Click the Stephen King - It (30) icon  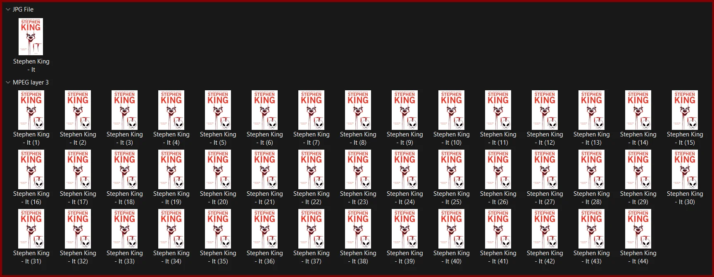coord(685,169)
